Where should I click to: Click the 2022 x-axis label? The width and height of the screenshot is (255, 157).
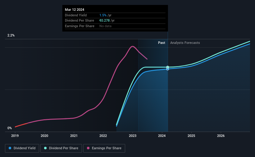pyautogui.click(x=103, y=136)
